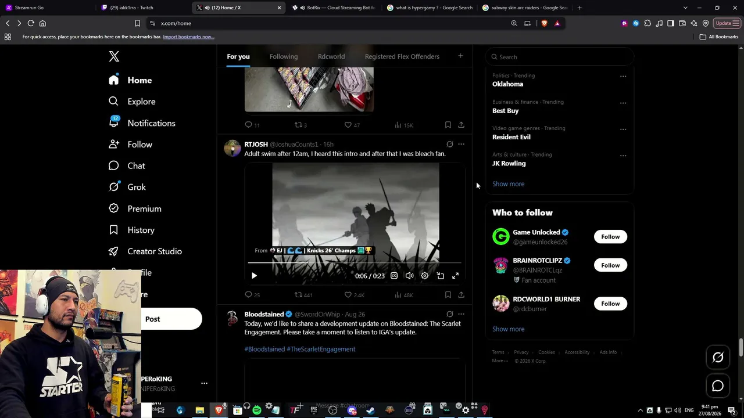Expand the browser tab search chevron
This screenshot has height=418, width=744.
click(x=685, y=8)
